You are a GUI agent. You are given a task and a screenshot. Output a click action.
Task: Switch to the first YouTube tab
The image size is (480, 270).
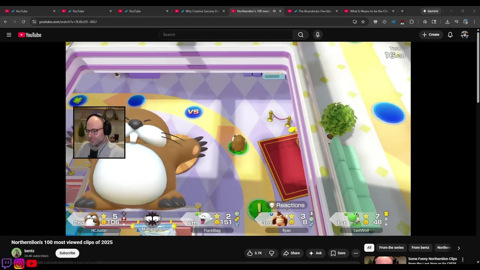(30, 11)
